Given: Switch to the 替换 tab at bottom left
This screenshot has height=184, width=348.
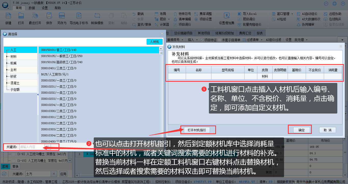Looking at the screenshot, I should [16, 166].
